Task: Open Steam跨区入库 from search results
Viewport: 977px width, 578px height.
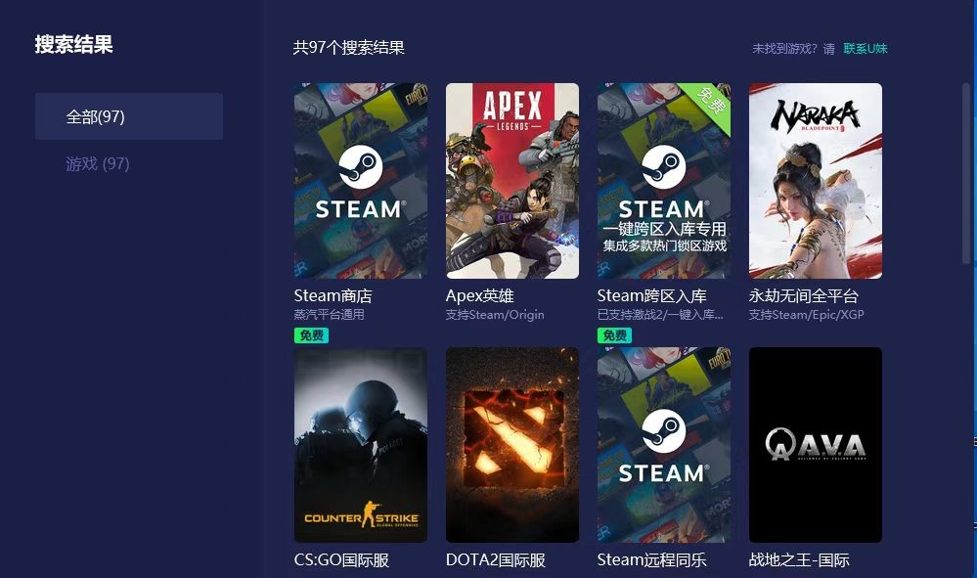Action: [663, 180]
